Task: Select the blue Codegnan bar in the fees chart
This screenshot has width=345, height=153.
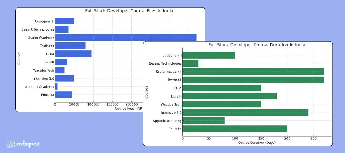Action: coord(65,21)
